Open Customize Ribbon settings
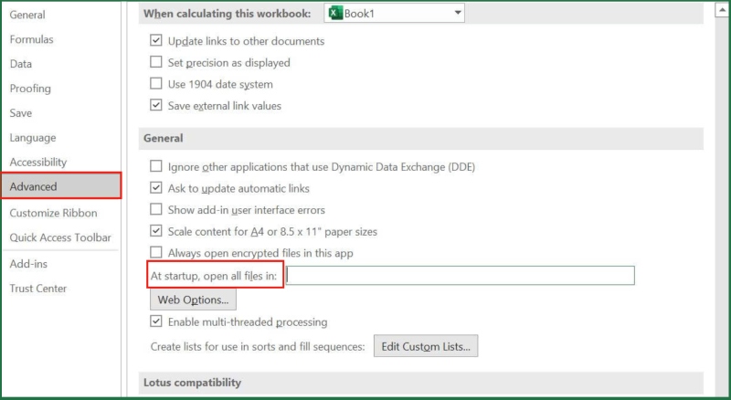 tap(53, 213)
